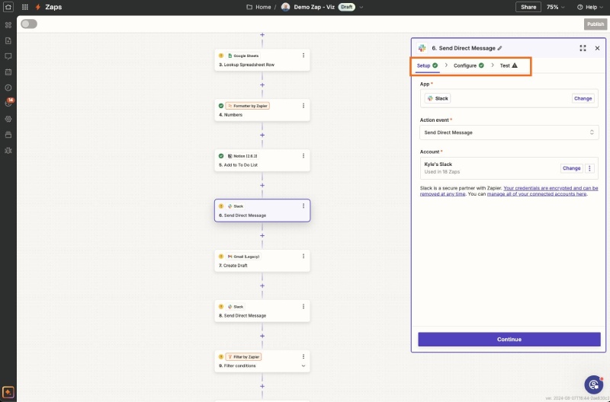
Task: Click Change button for Slack app
Action: click(x=583, y=99)
